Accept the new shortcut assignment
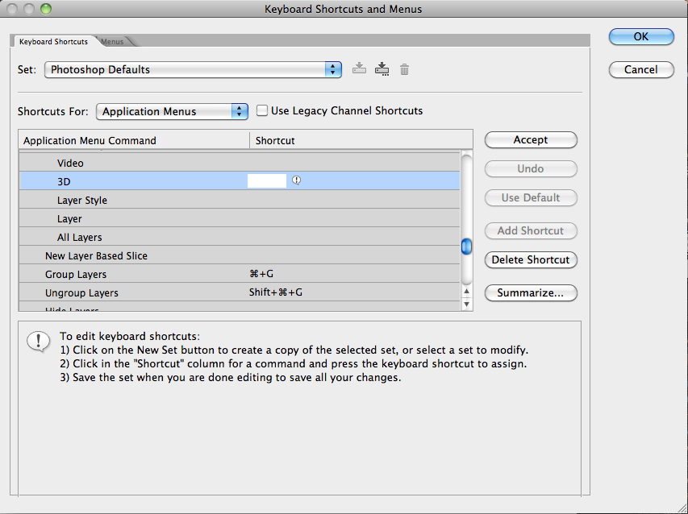 (x=531, y=140)
